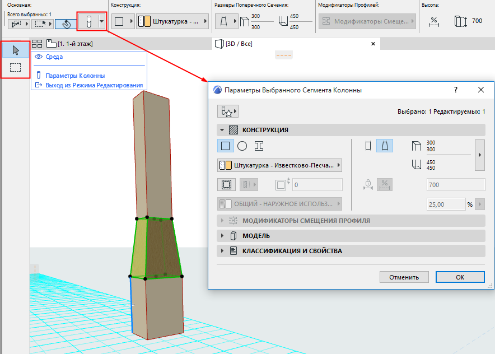Viewport: 495px width, 354px height.
Task: Select the Arrow selection tool
Action: click(16, 50)
